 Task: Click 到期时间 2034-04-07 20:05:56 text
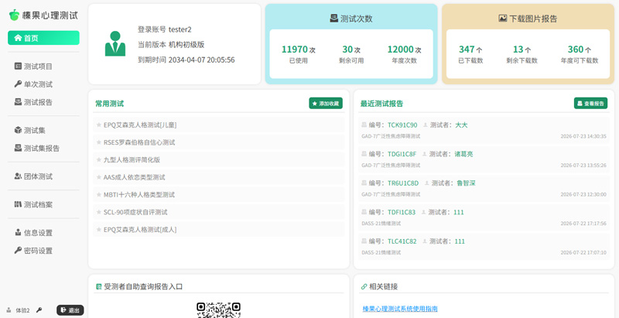coord(186,60)
